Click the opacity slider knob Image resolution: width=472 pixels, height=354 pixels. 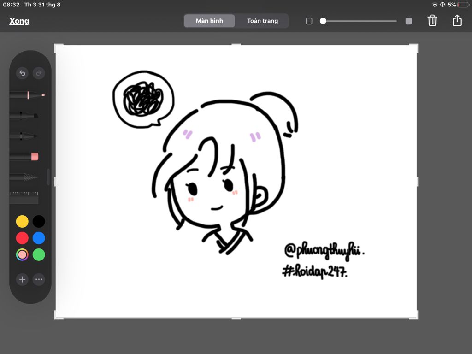click(x=323, y=21)
